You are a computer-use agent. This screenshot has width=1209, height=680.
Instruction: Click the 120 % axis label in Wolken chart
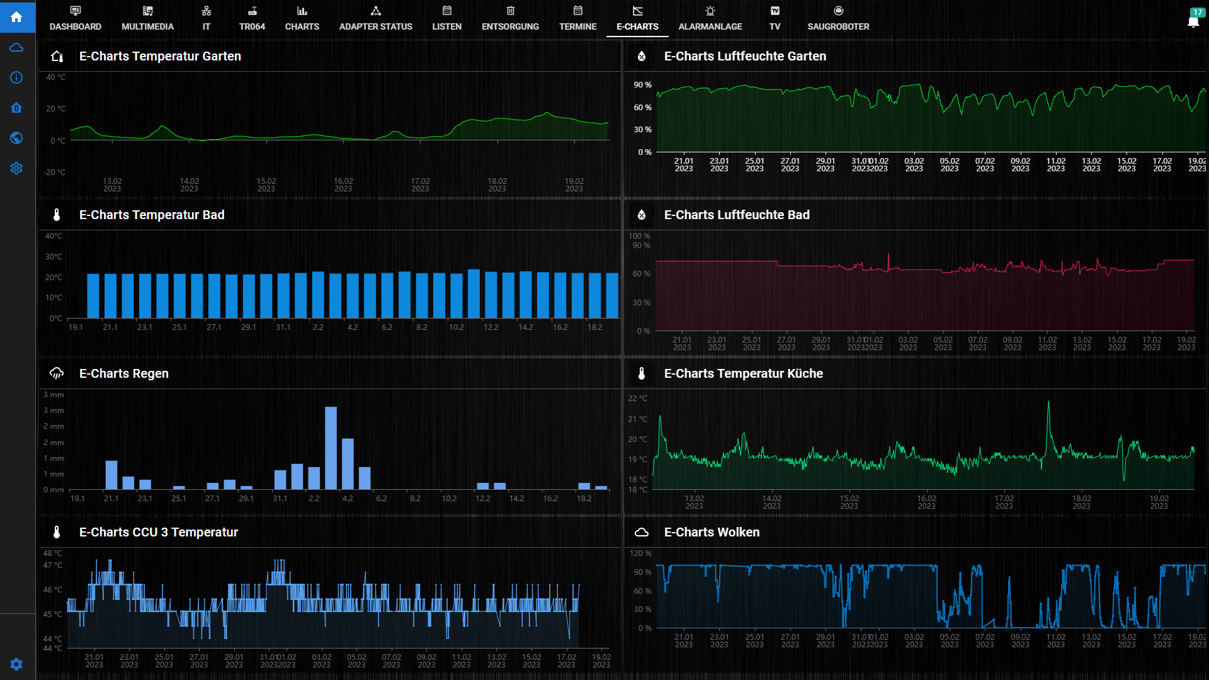(x=640, y=553)
